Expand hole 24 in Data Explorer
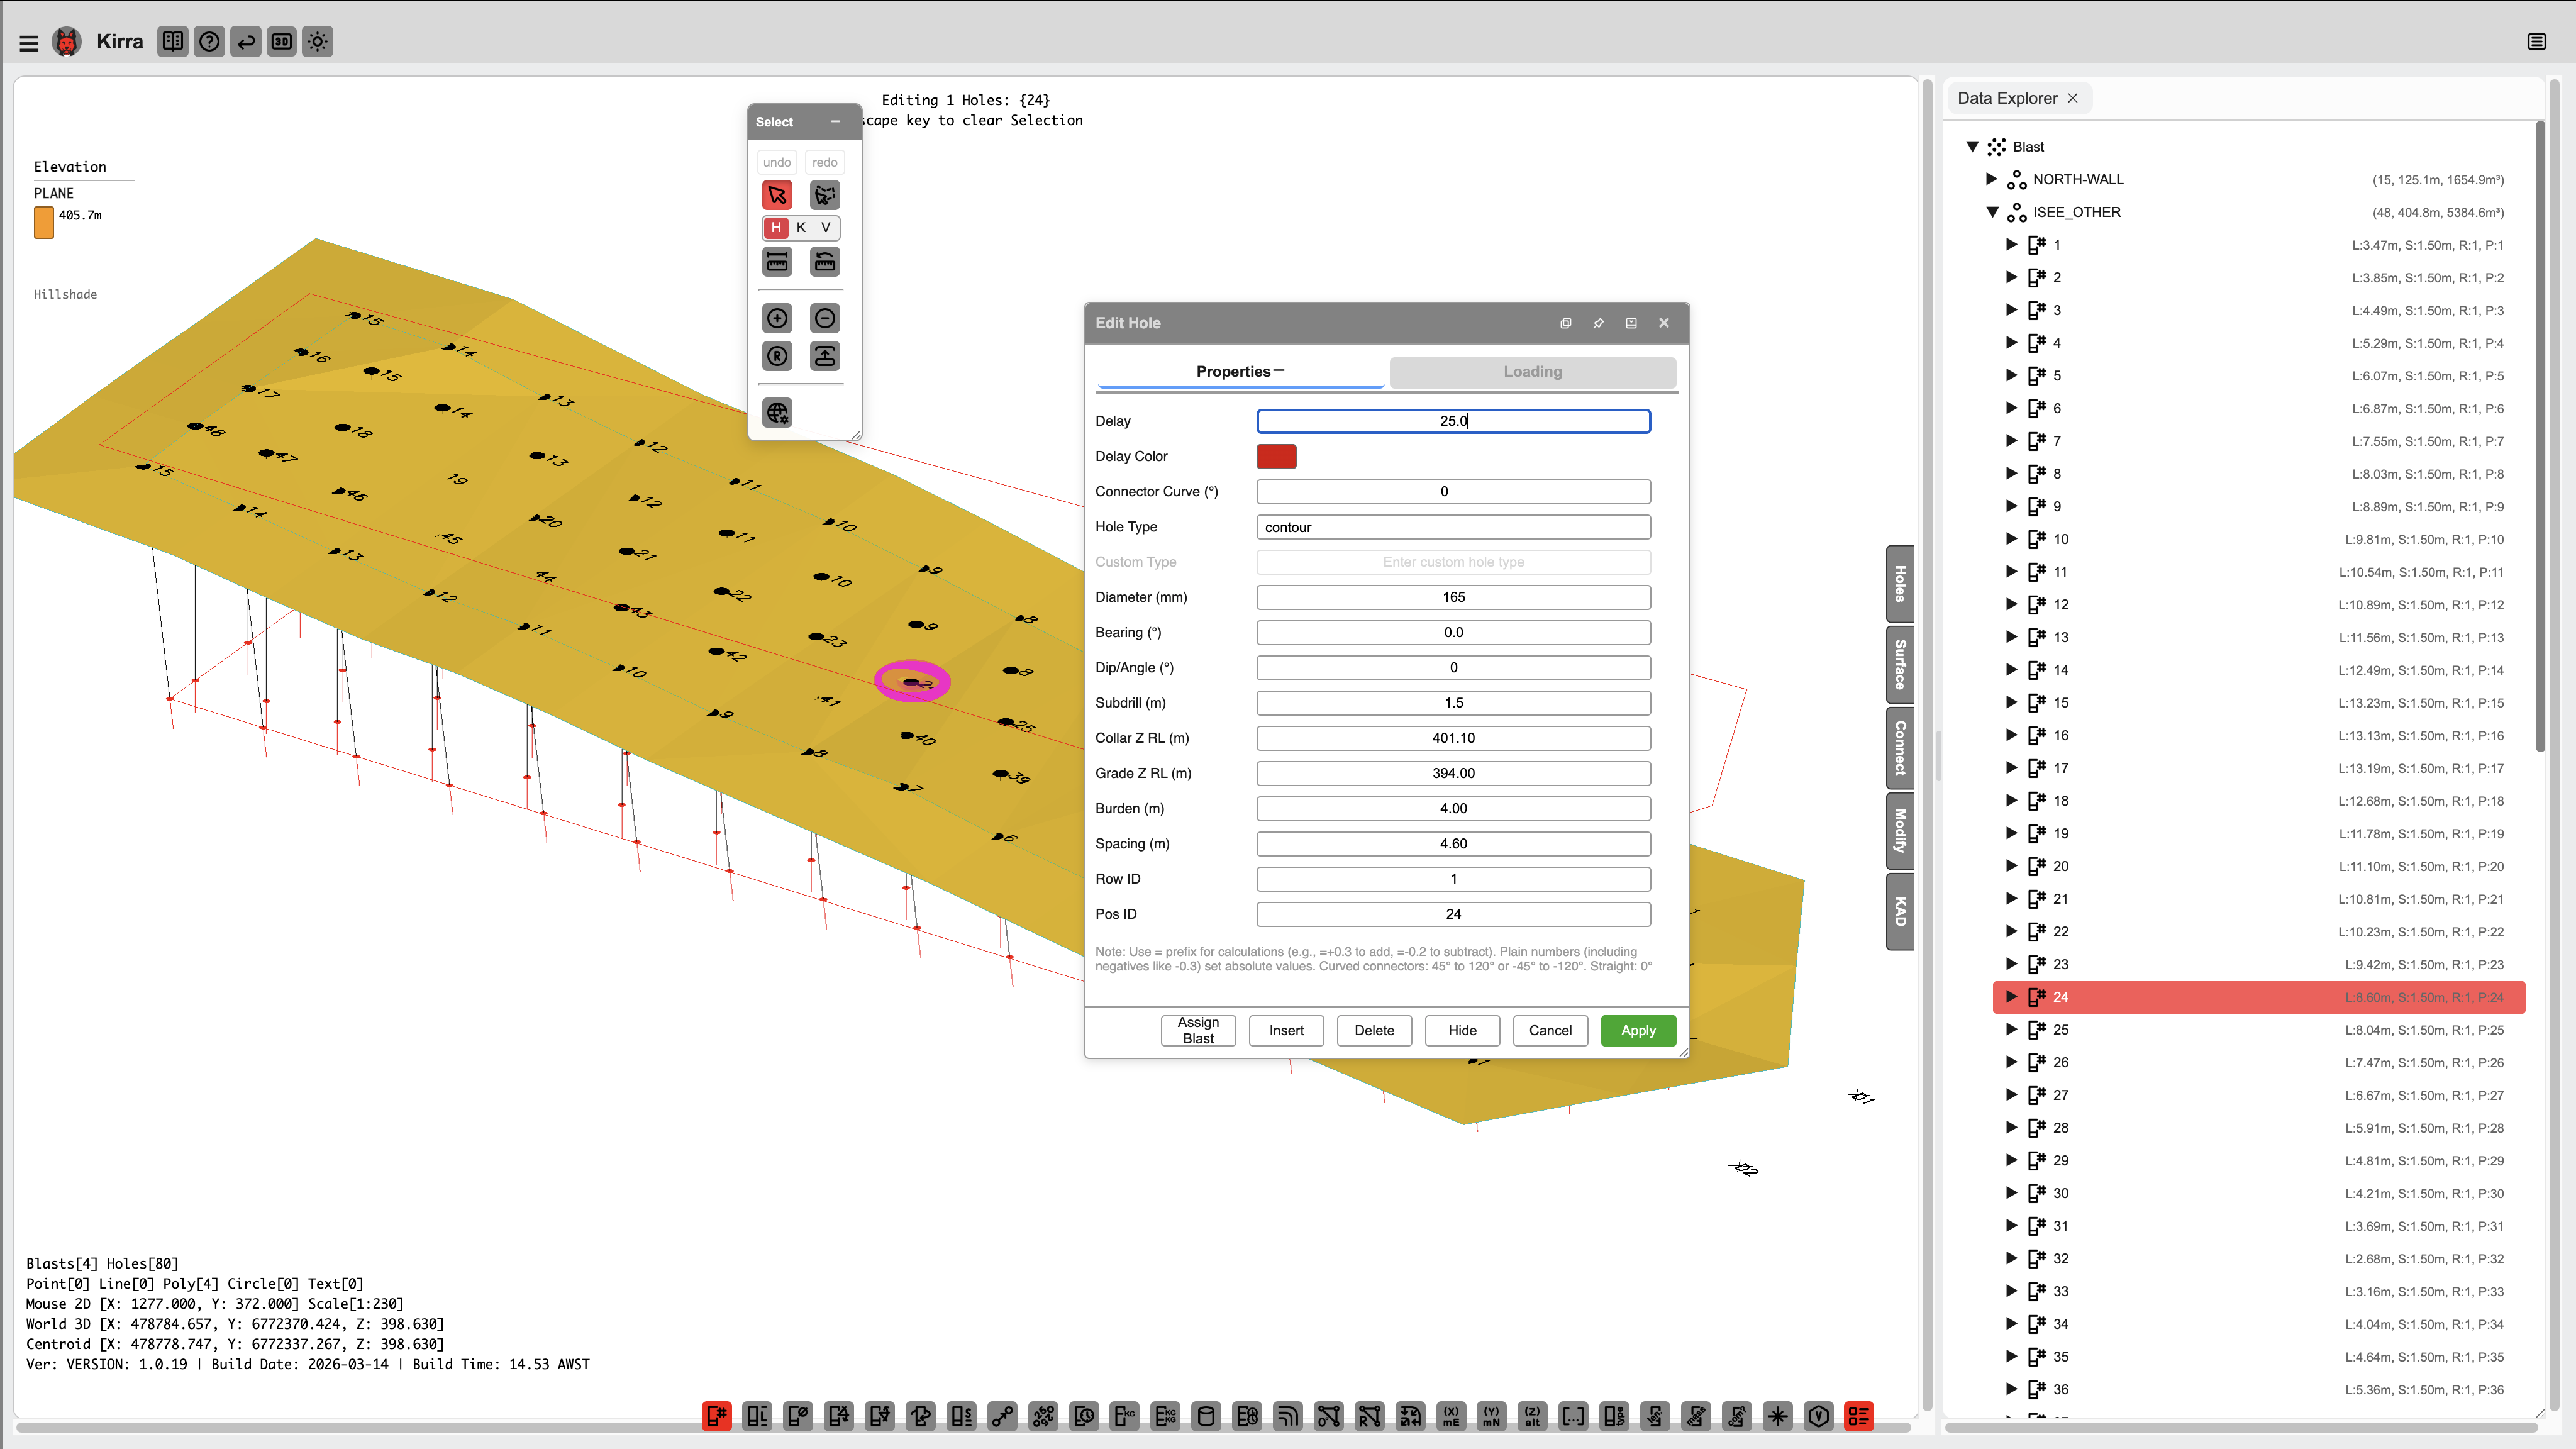This screenshot has width=2576, height=1449. click(2011, 997)
